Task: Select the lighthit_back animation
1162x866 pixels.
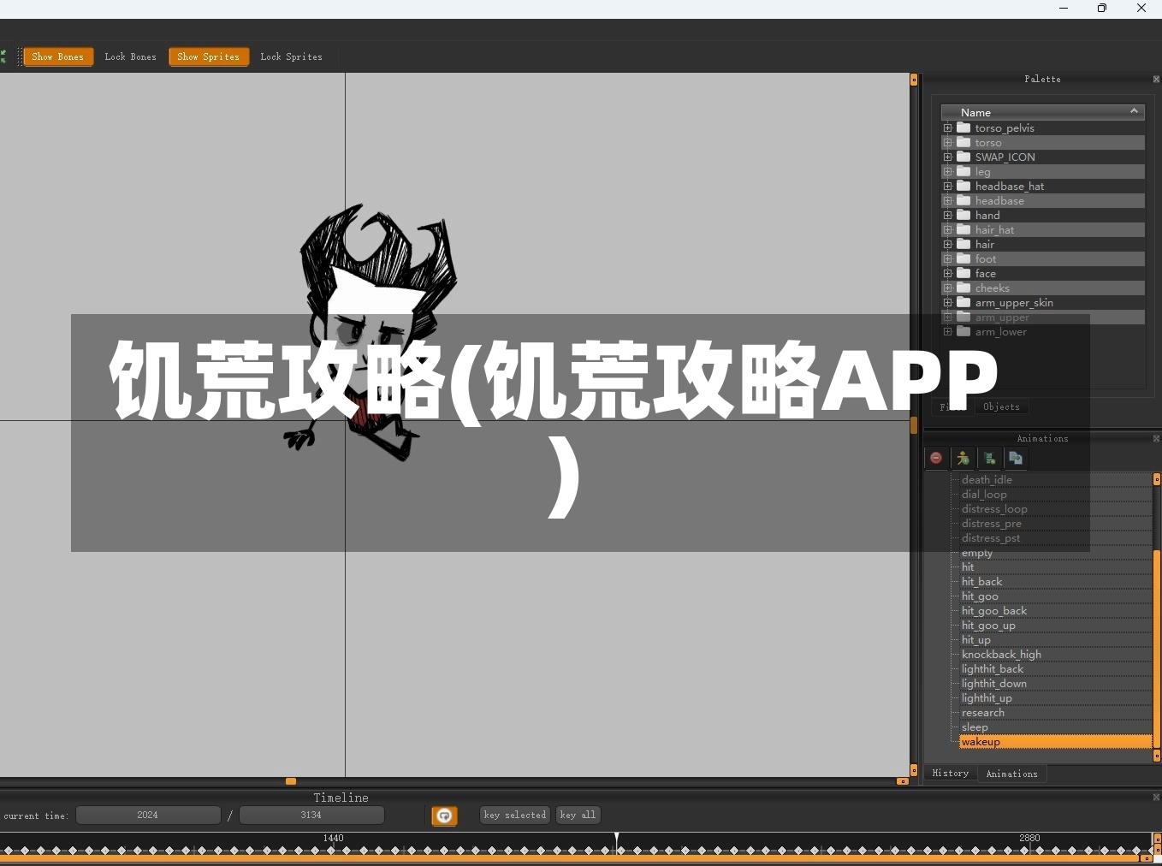Action: pos(1055,669)
